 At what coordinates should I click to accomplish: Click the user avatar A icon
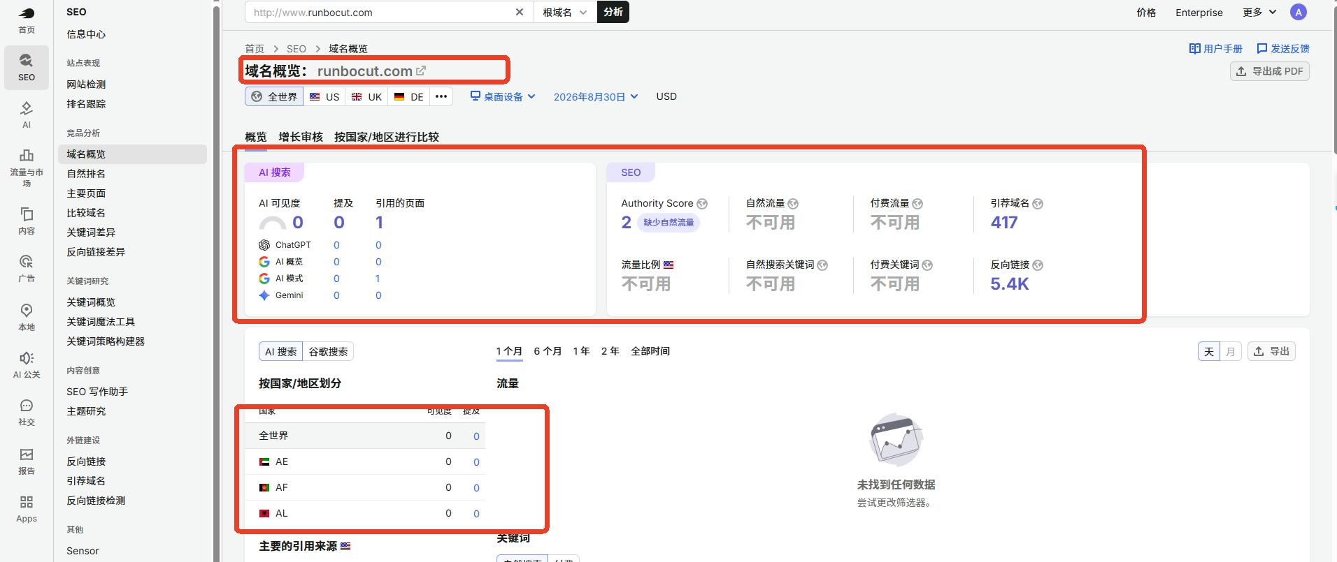point(1299,12)
